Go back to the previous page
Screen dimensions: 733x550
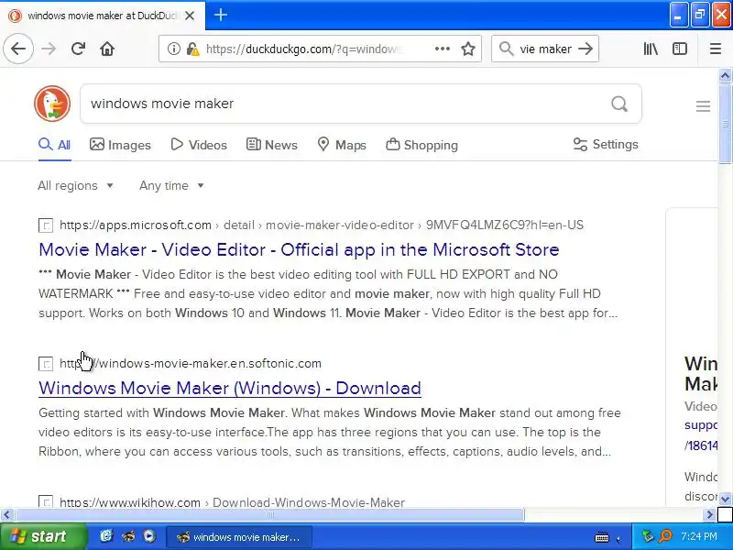[18, 49]
